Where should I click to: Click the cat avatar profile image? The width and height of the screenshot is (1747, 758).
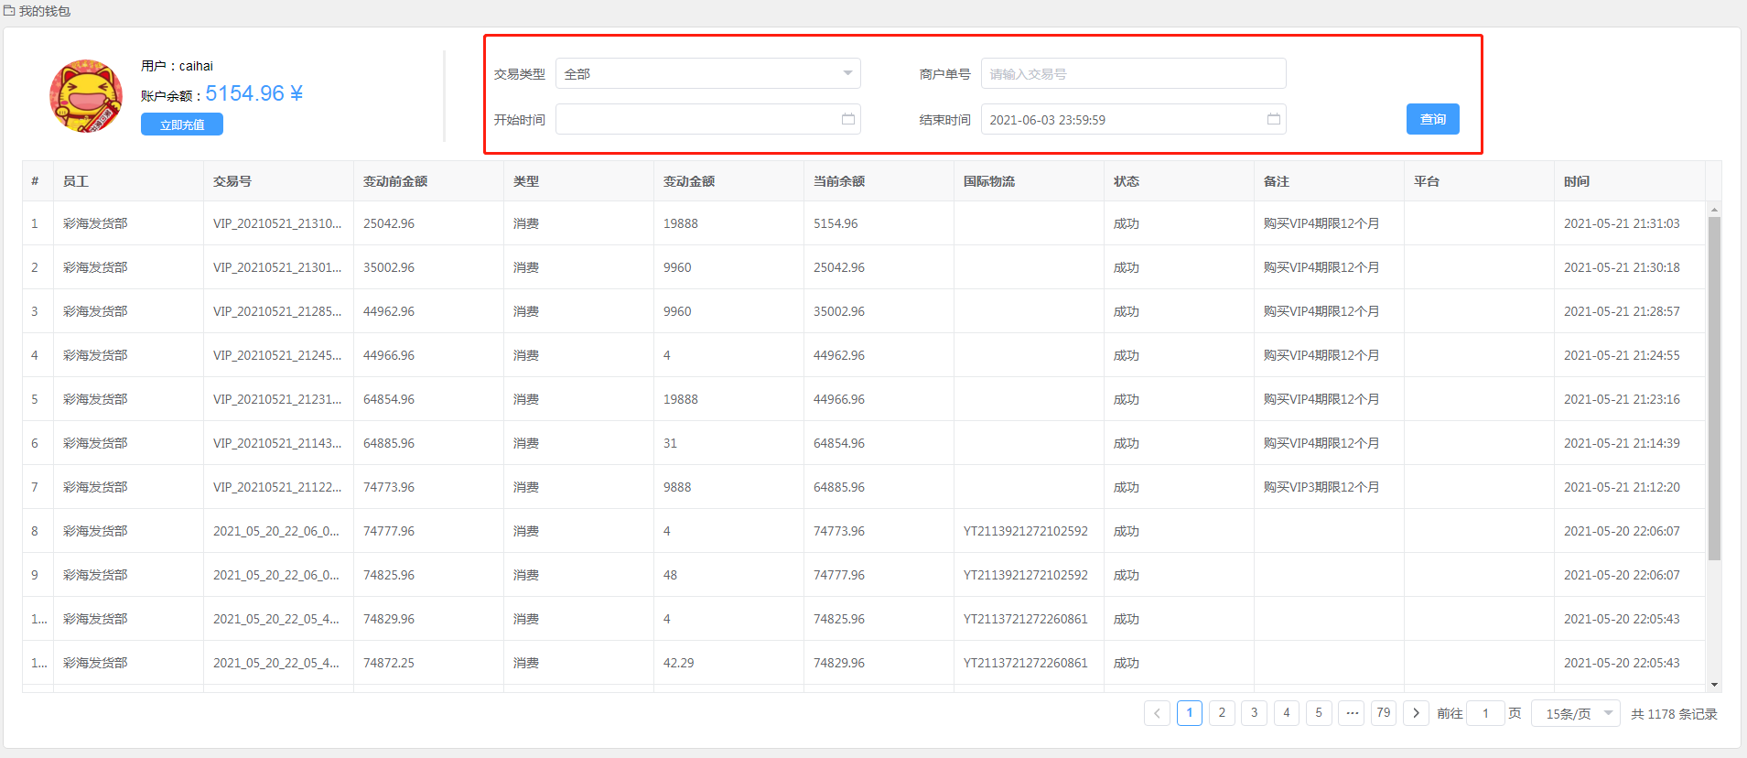(86, 96)
